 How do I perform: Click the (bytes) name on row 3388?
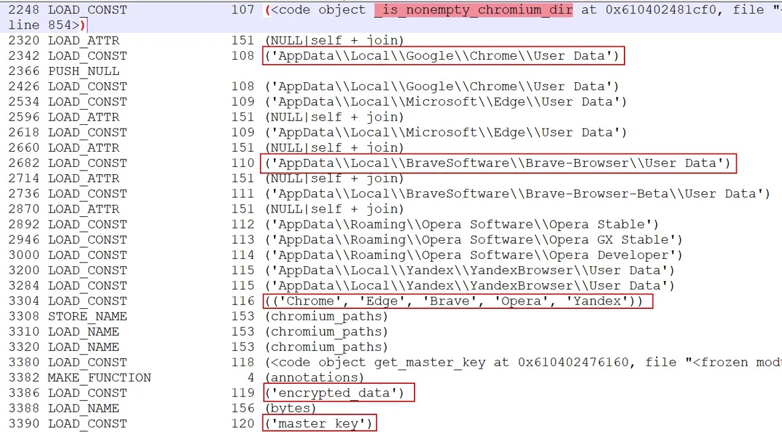click(291, 408)
